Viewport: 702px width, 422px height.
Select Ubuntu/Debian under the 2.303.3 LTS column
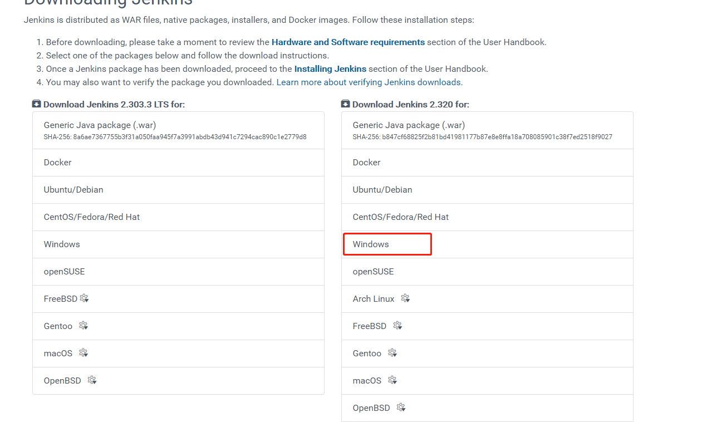(x=178, y=190)
